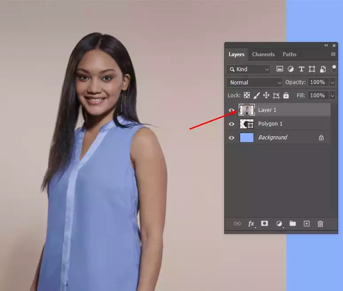Select the Polygon 1 layer name

[x=270, y=124]
